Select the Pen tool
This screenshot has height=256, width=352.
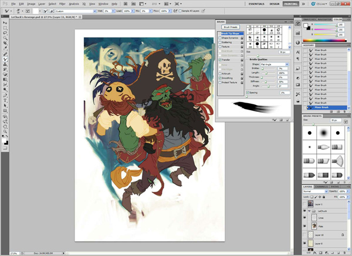pyautogui.click(x=5, y=95)
